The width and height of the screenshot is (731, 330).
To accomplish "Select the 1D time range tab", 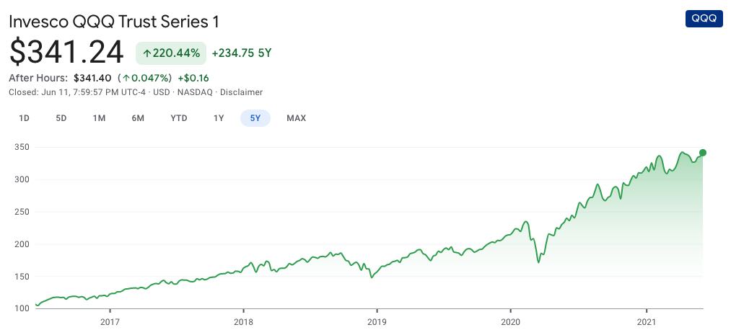I will tap(24, 118).
